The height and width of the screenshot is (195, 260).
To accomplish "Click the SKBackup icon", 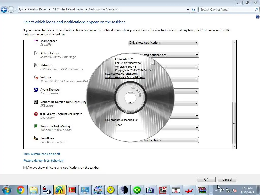I will 36,102.
